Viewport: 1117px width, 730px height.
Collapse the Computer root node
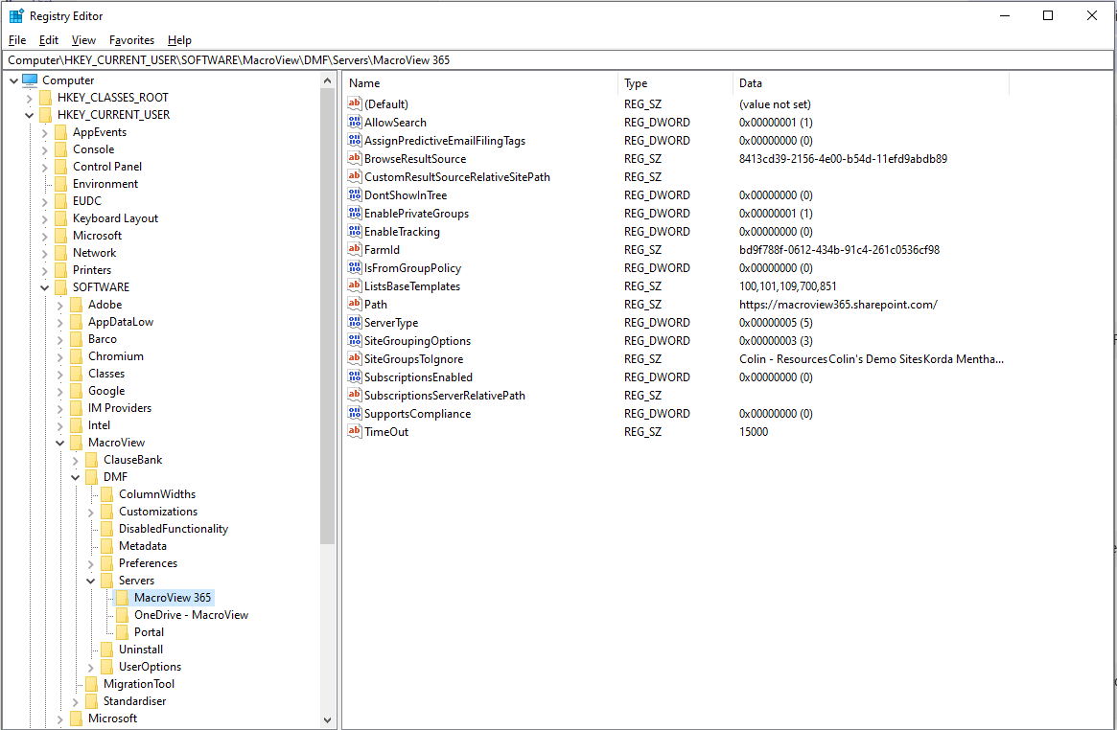coord(13,80)
